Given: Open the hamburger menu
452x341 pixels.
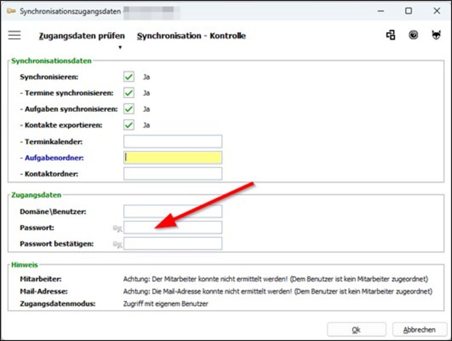Looking at the screenshot, I should point(14,35).
